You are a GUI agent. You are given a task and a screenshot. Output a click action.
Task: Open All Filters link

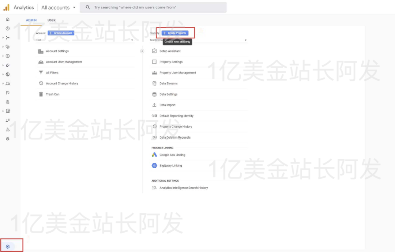point(52,72)
